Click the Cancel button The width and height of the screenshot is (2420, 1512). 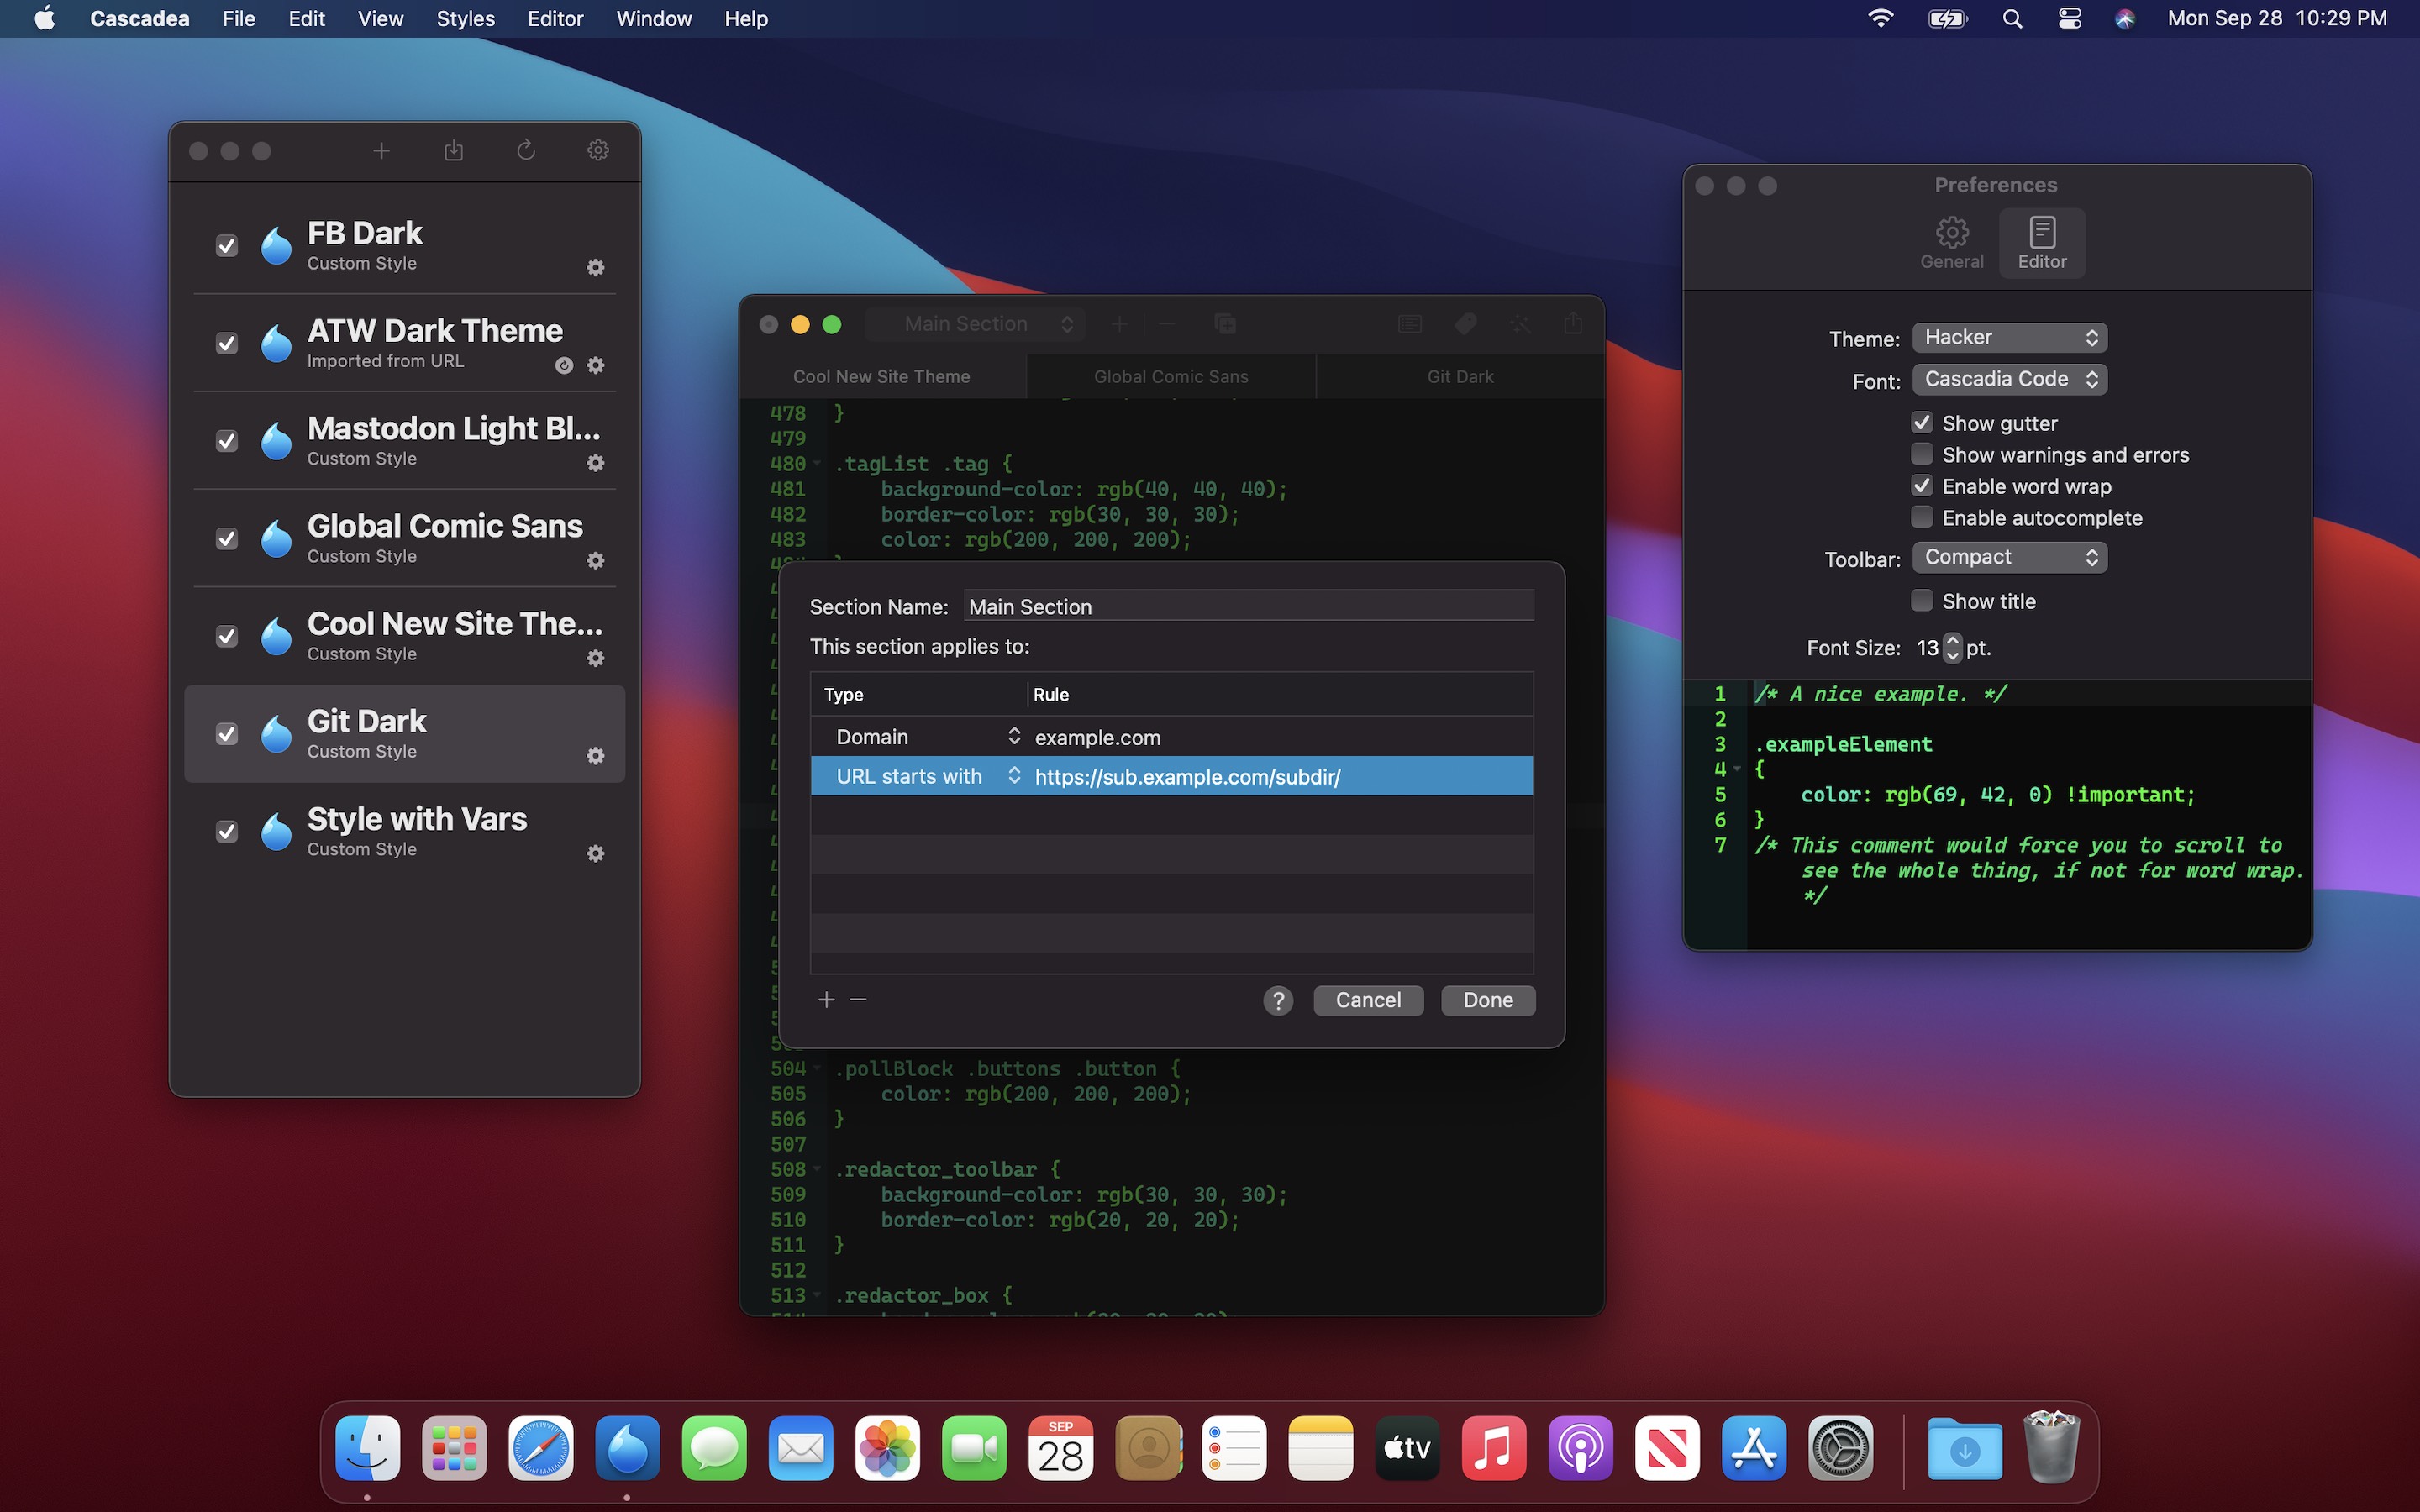[x=1367, y=1000]
